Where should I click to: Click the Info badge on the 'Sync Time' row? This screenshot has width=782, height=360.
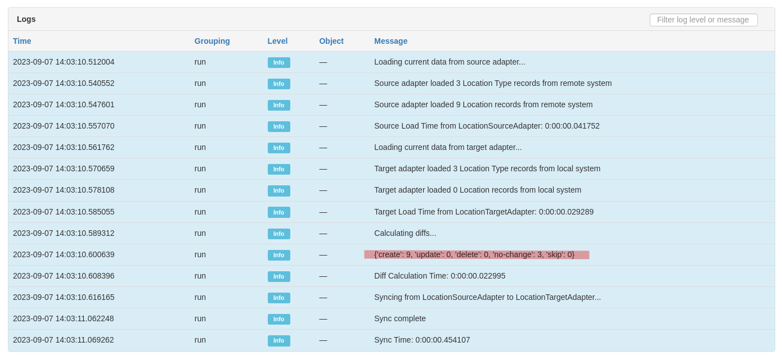coord(278,340)
